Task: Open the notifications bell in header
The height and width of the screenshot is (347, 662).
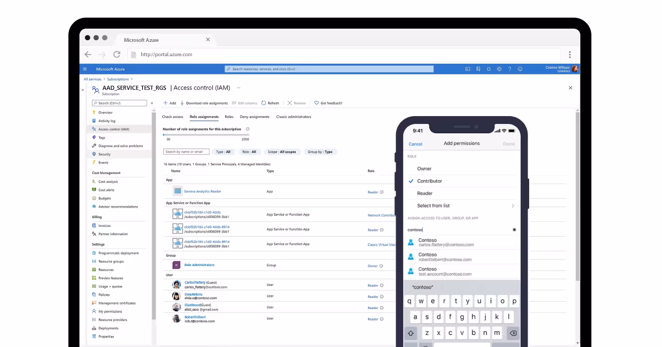Action: 488,69
